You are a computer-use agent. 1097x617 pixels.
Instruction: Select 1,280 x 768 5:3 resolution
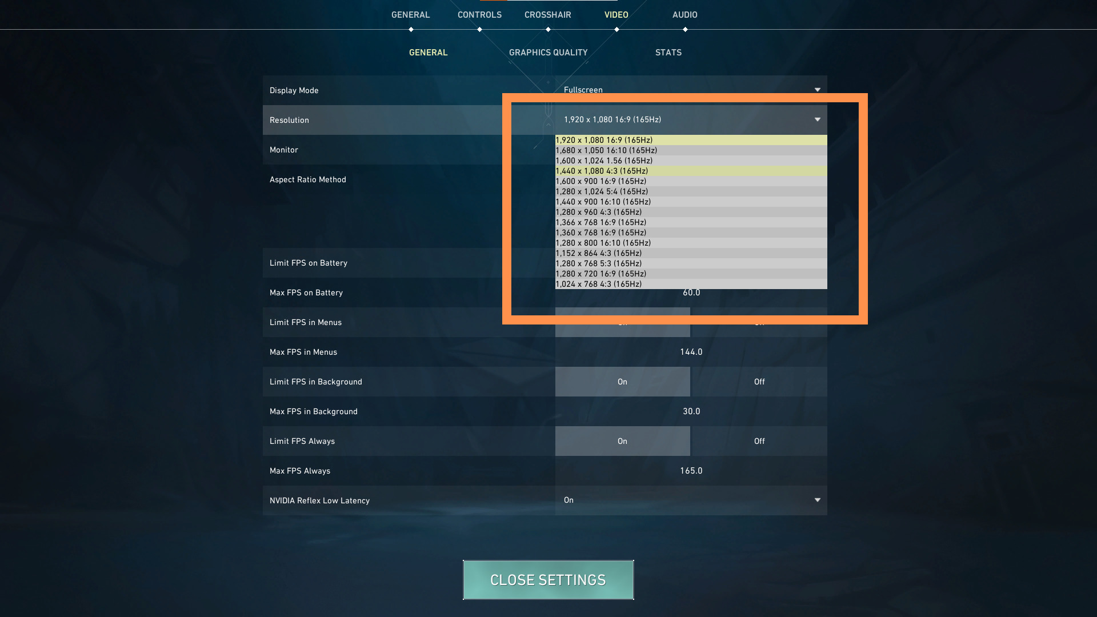pyautogui.click(x=690, y=263)
